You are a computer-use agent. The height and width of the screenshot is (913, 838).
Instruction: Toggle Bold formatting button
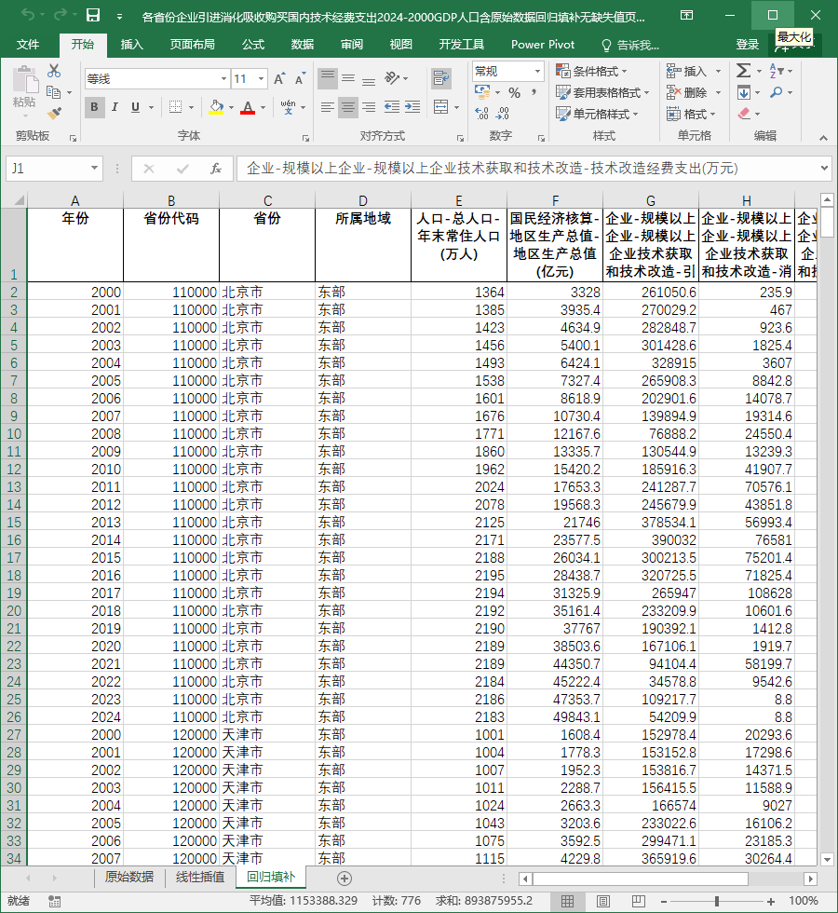(94, 107)
